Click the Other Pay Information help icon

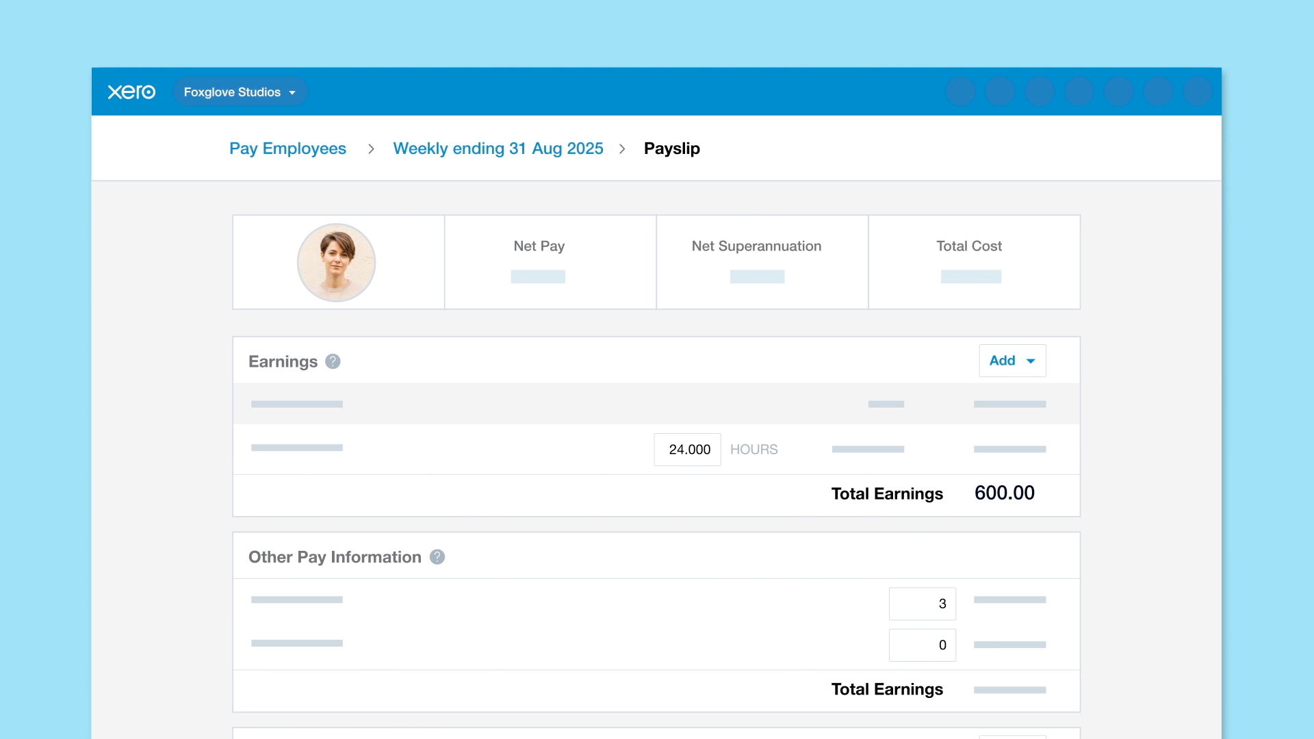pyautogui.click(x=437, y=557)
